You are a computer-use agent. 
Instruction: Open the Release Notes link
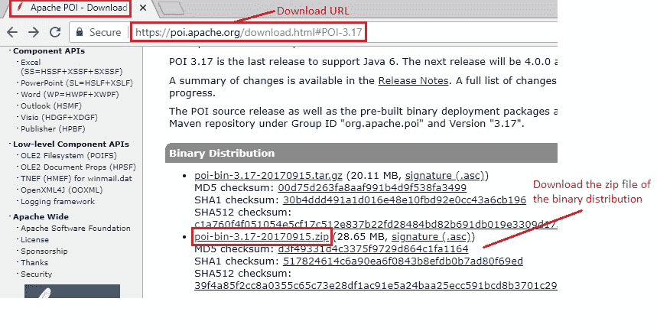pyautogui.click(x=413, y=80)
